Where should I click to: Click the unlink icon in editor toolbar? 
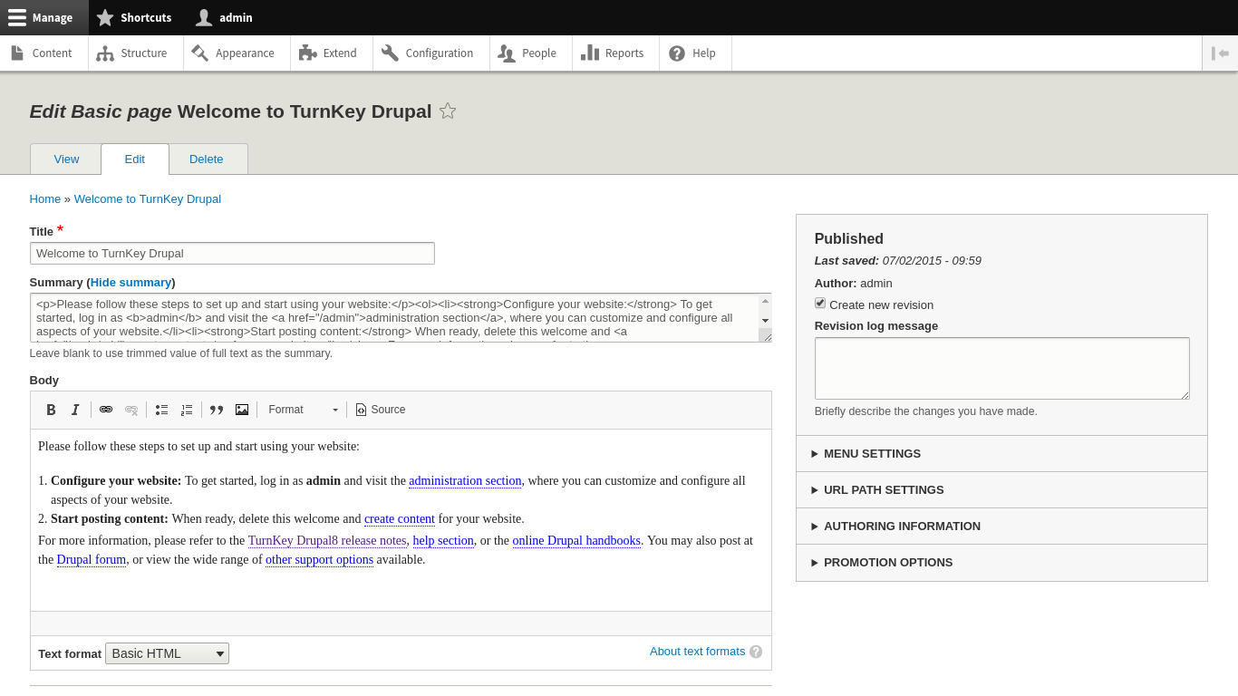131,410
